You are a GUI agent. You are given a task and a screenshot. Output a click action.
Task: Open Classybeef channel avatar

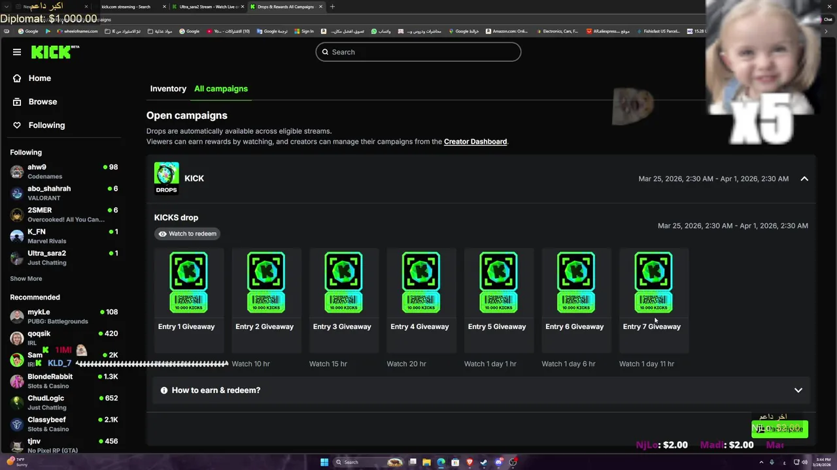17,424
